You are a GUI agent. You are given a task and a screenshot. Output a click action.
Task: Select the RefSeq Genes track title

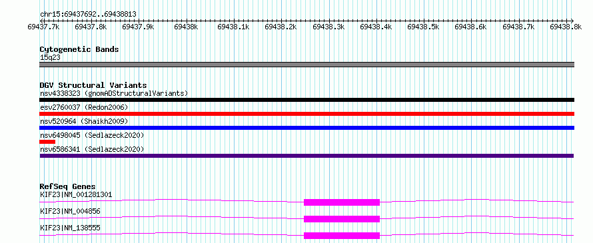click(68, 186)
